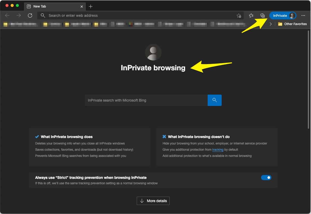This screenshot has height=214, width=311.
Task: Click the blue X icon
Action: pyautogui.click(x=164, y=136)
